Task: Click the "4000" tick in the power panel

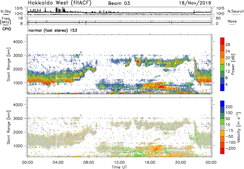Action: point(18,42)
